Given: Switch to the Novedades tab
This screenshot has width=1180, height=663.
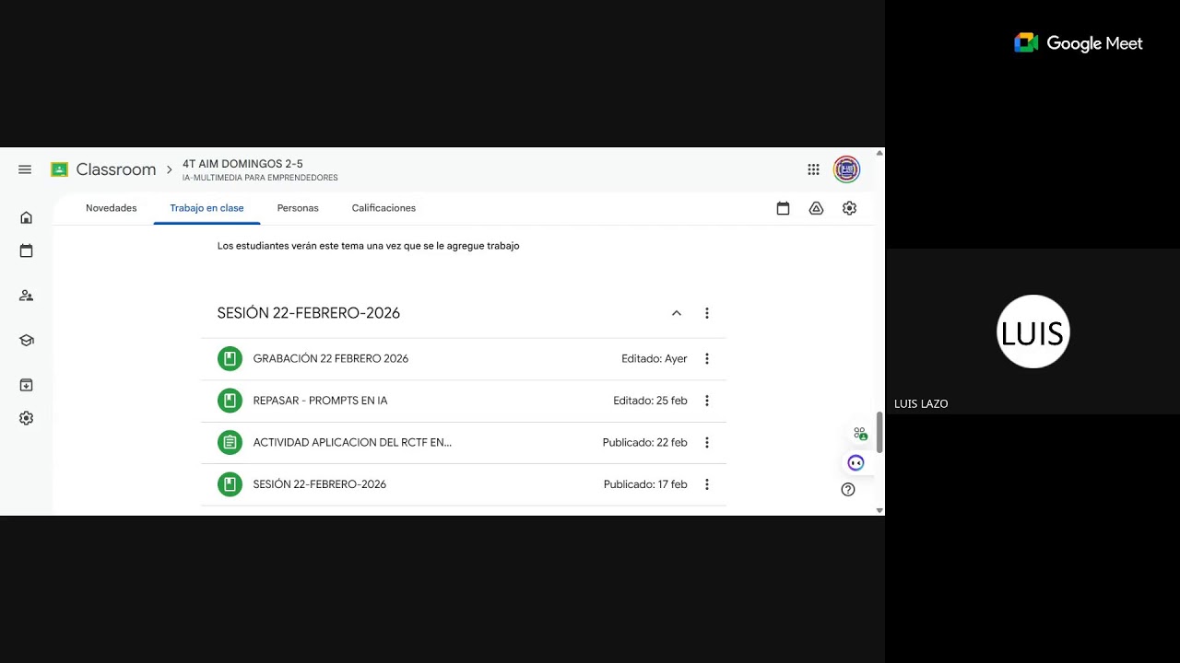Looking at the screenshot, I should [x=112, y=208].
